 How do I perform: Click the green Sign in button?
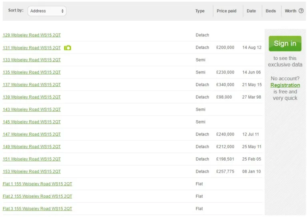coord(285,44)
